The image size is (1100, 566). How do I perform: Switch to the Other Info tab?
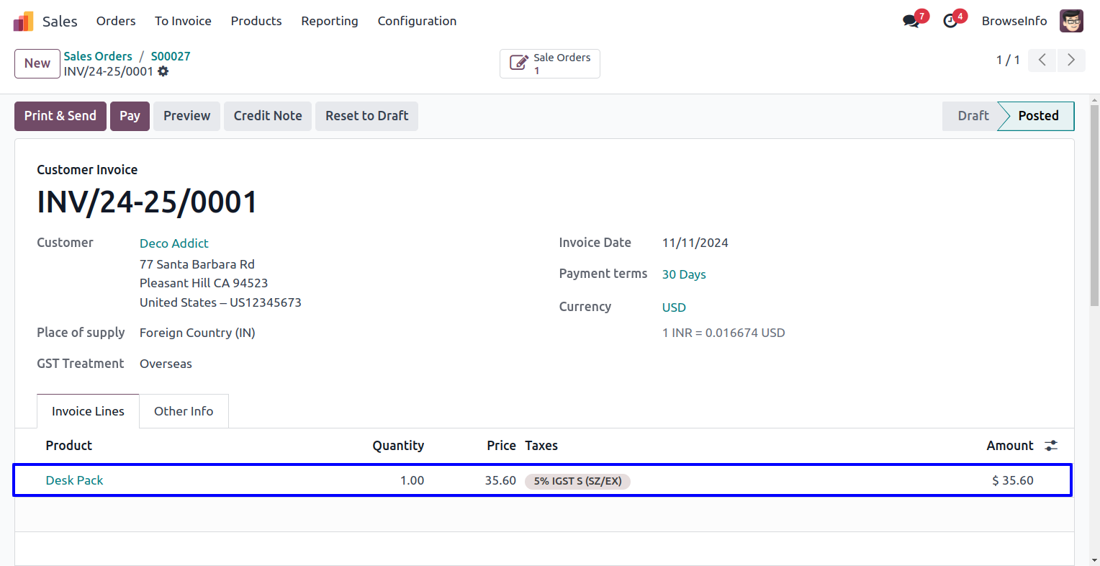[x=184, y=411]
